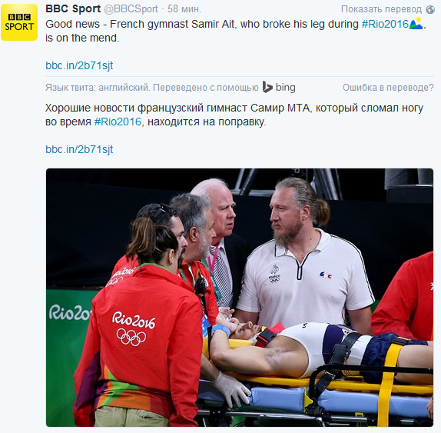Viewport: 441px width, 433px height.
Task: Open #Rio2016 hashtag in translated text
Action: [118, 122]
